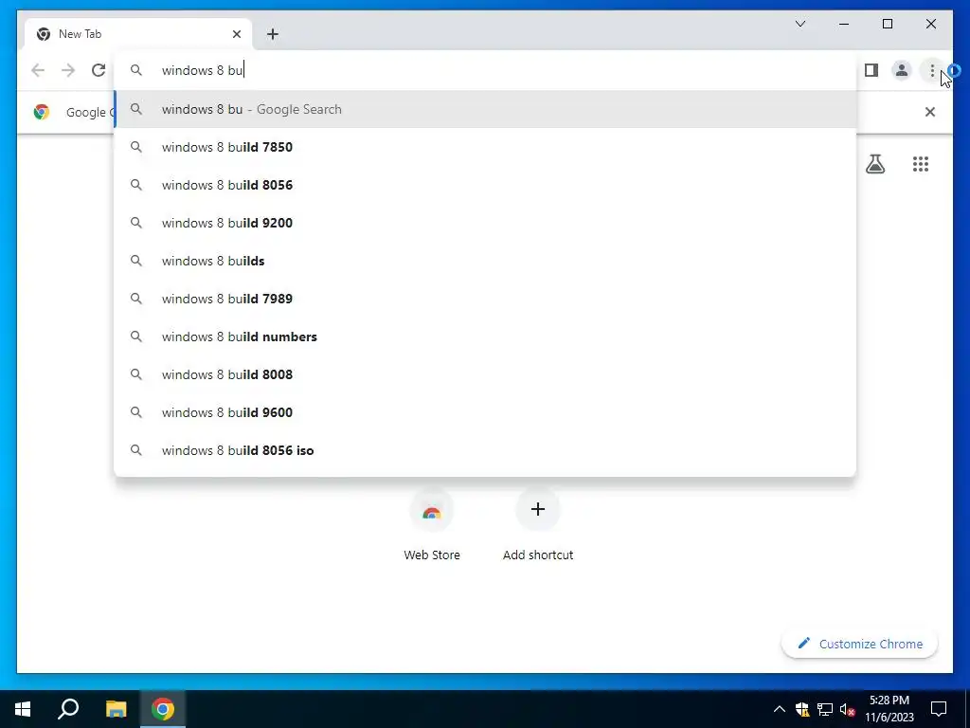Open the network tray icon

825,709
